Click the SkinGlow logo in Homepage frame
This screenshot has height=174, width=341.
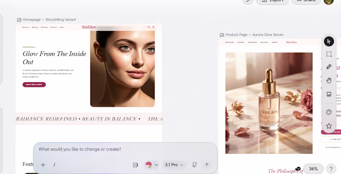pyautogui.click(x=89, y=27)
